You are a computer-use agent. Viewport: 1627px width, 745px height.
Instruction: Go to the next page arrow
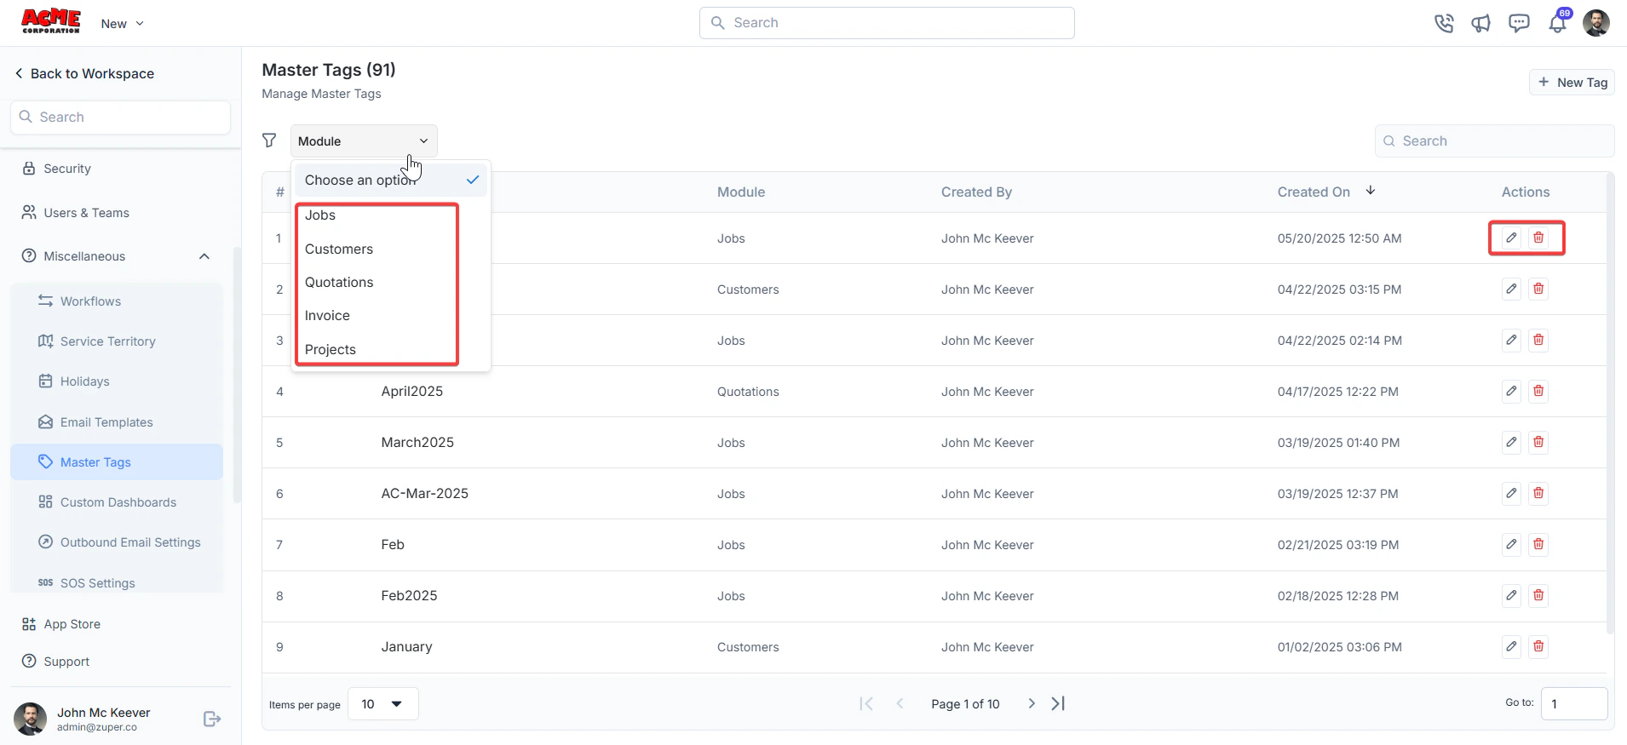[x=1032, y=703]
